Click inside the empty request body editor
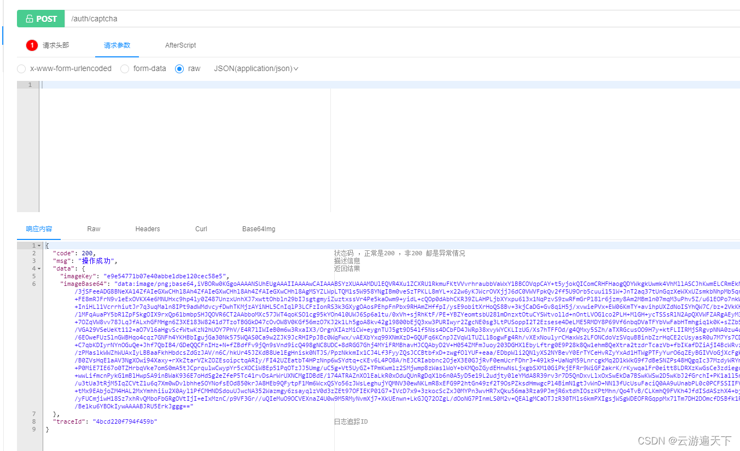The image size is (740, 451). pos(164,137)
